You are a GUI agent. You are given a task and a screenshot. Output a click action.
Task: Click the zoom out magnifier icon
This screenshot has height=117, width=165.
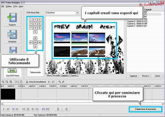7,82
